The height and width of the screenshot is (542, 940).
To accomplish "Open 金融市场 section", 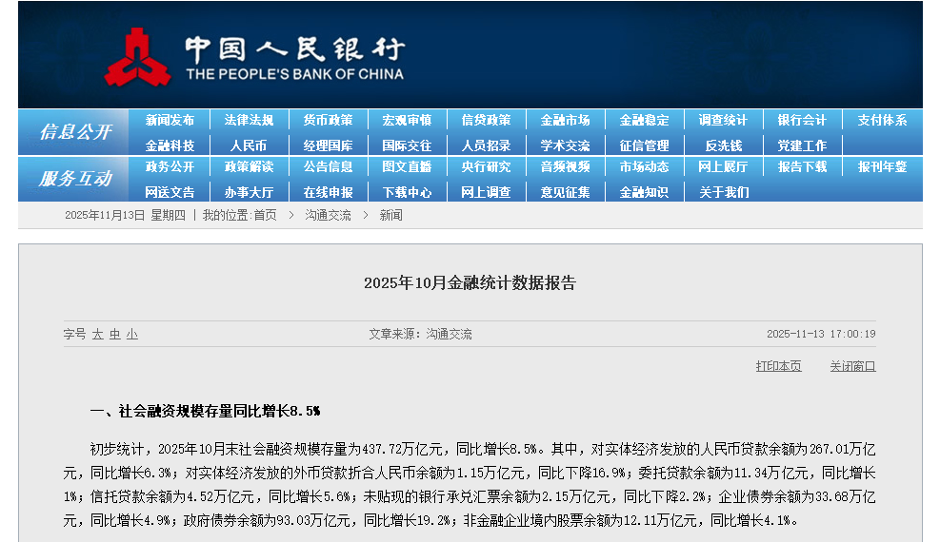I will pyautogui.click(x=566, y=120).
